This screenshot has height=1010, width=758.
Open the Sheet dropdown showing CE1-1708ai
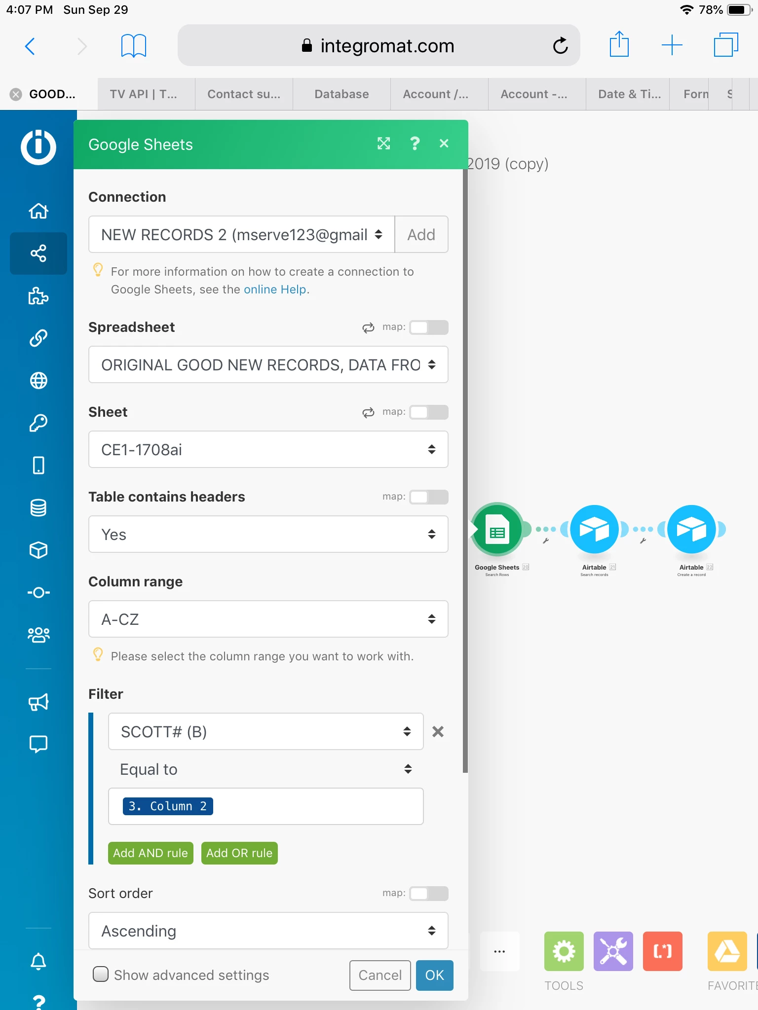(x=268, y=449)
